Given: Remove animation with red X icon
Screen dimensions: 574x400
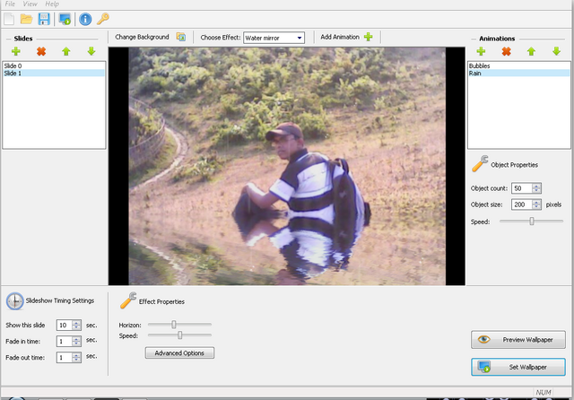Looking at the screenshot, I should pos(506,52).
